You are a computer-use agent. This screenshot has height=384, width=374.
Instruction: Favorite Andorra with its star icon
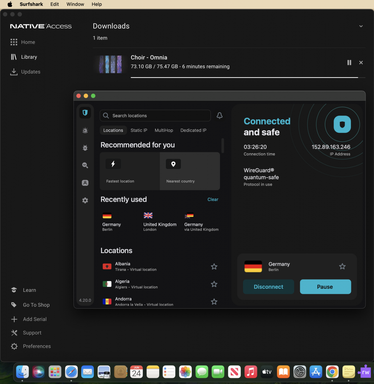214,301
